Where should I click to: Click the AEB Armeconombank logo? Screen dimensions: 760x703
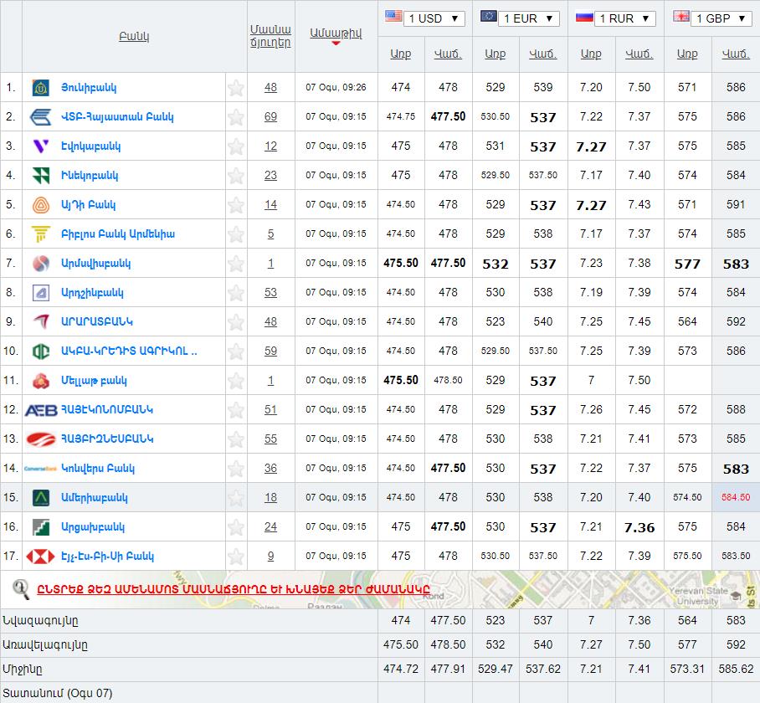[40, 410]
